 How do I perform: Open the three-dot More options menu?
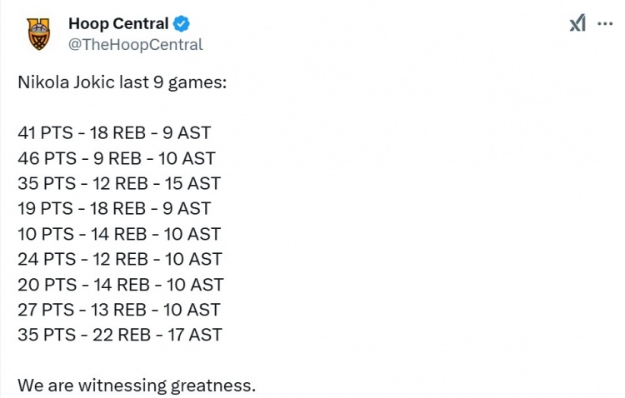[606, 23]
